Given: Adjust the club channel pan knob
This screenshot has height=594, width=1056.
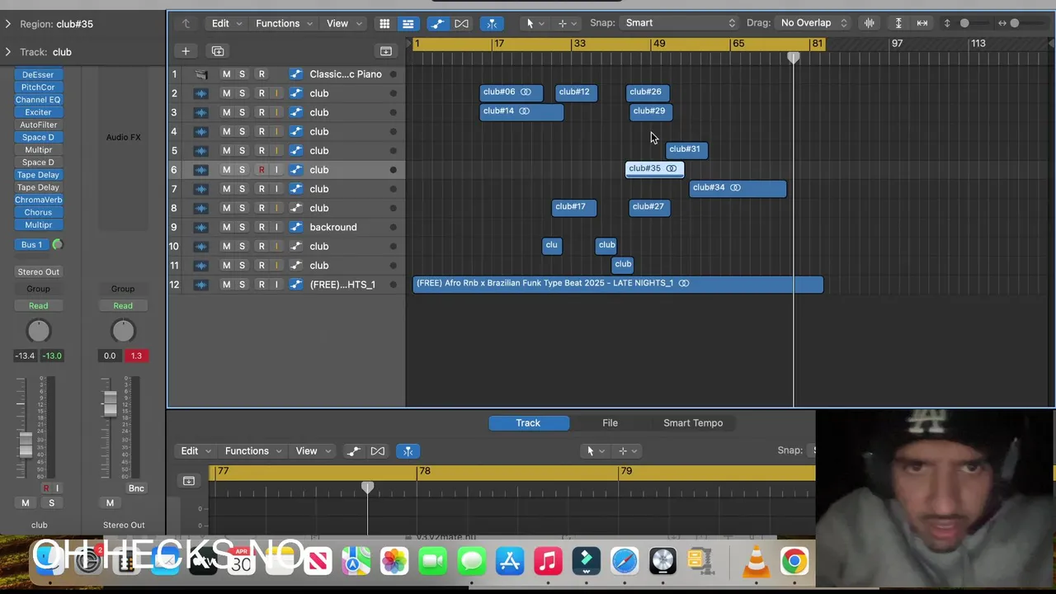Looking at the screenshot, I should coord(38,331).
